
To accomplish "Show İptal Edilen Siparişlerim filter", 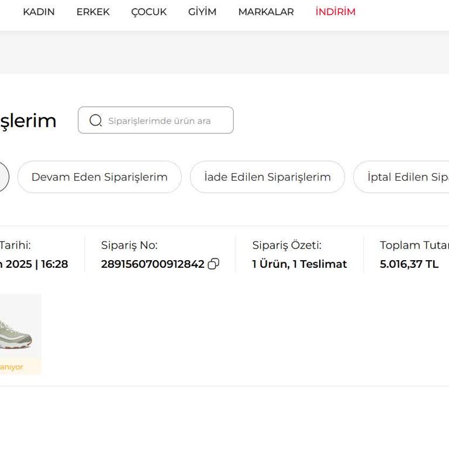I will point(401,177).
